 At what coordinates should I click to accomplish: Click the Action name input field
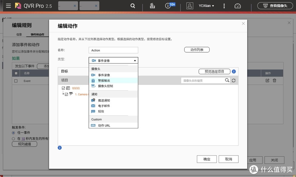point(113,50)
